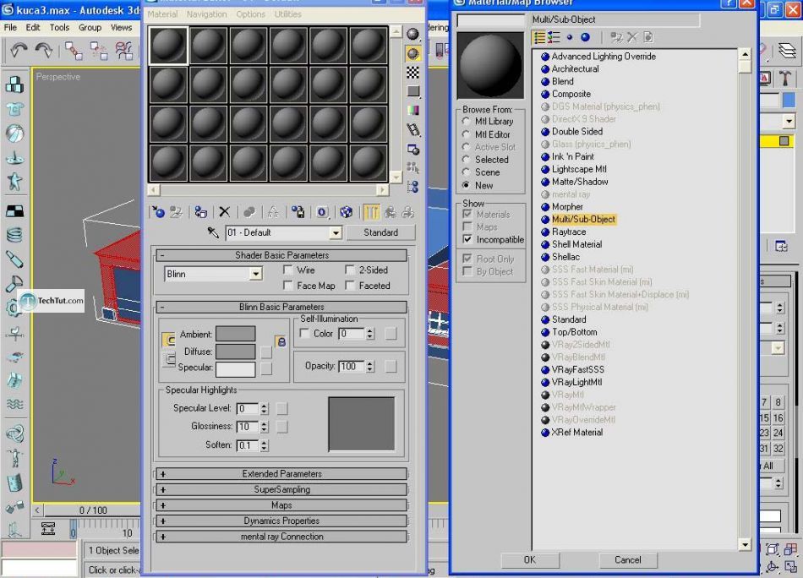Enable the Wire checkbox
Viewport: 803px width, 578px height.
[289, 270]
